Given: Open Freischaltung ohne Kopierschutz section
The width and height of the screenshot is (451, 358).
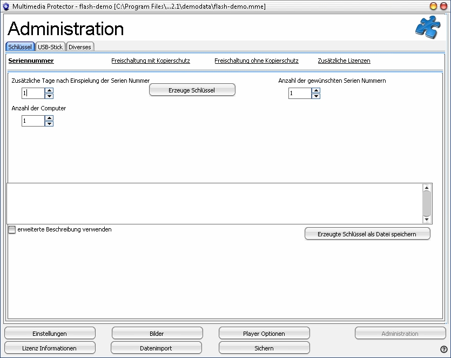Looking at the screenshot, I should tap(257, 61).
